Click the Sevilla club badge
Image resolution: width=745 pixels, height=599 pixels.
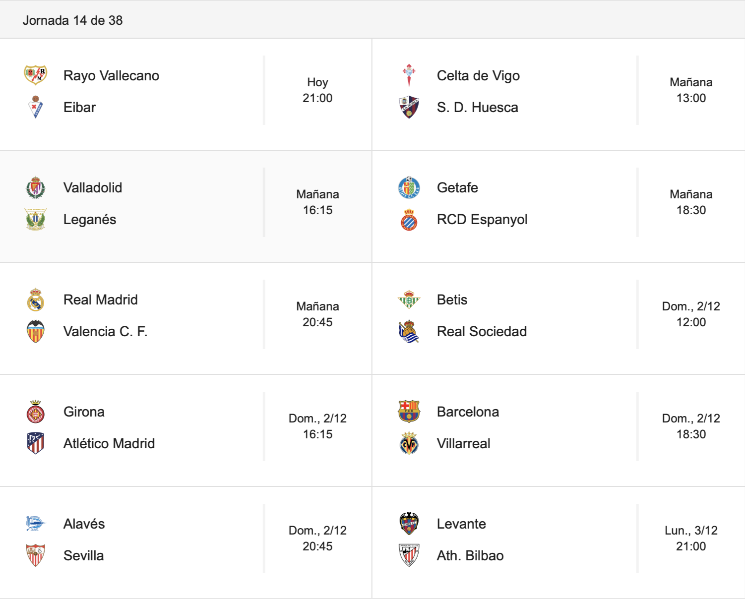click(x=36, y=555)
